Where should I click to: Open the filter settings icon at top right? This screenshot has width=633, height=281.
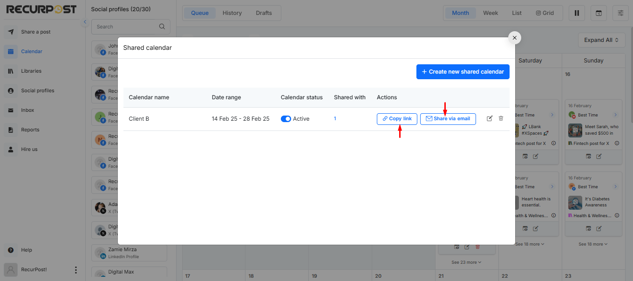click(x=620, y=13)
